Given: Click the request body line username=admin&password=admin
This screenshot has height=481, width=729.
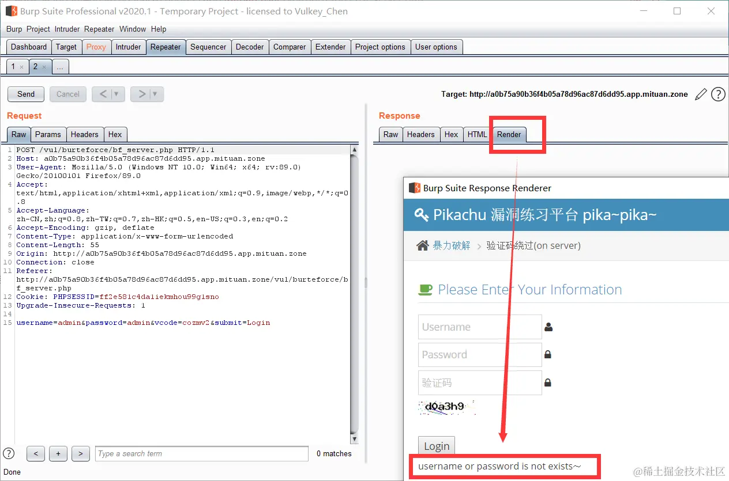Looking at the screenshot, I should pyautogui.click(x=143, y=323).
